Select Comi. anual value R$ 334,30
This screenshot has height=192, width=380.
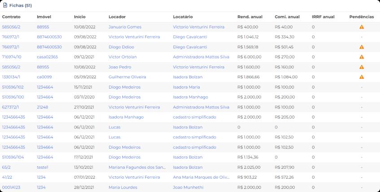click(x=284, y=37)
